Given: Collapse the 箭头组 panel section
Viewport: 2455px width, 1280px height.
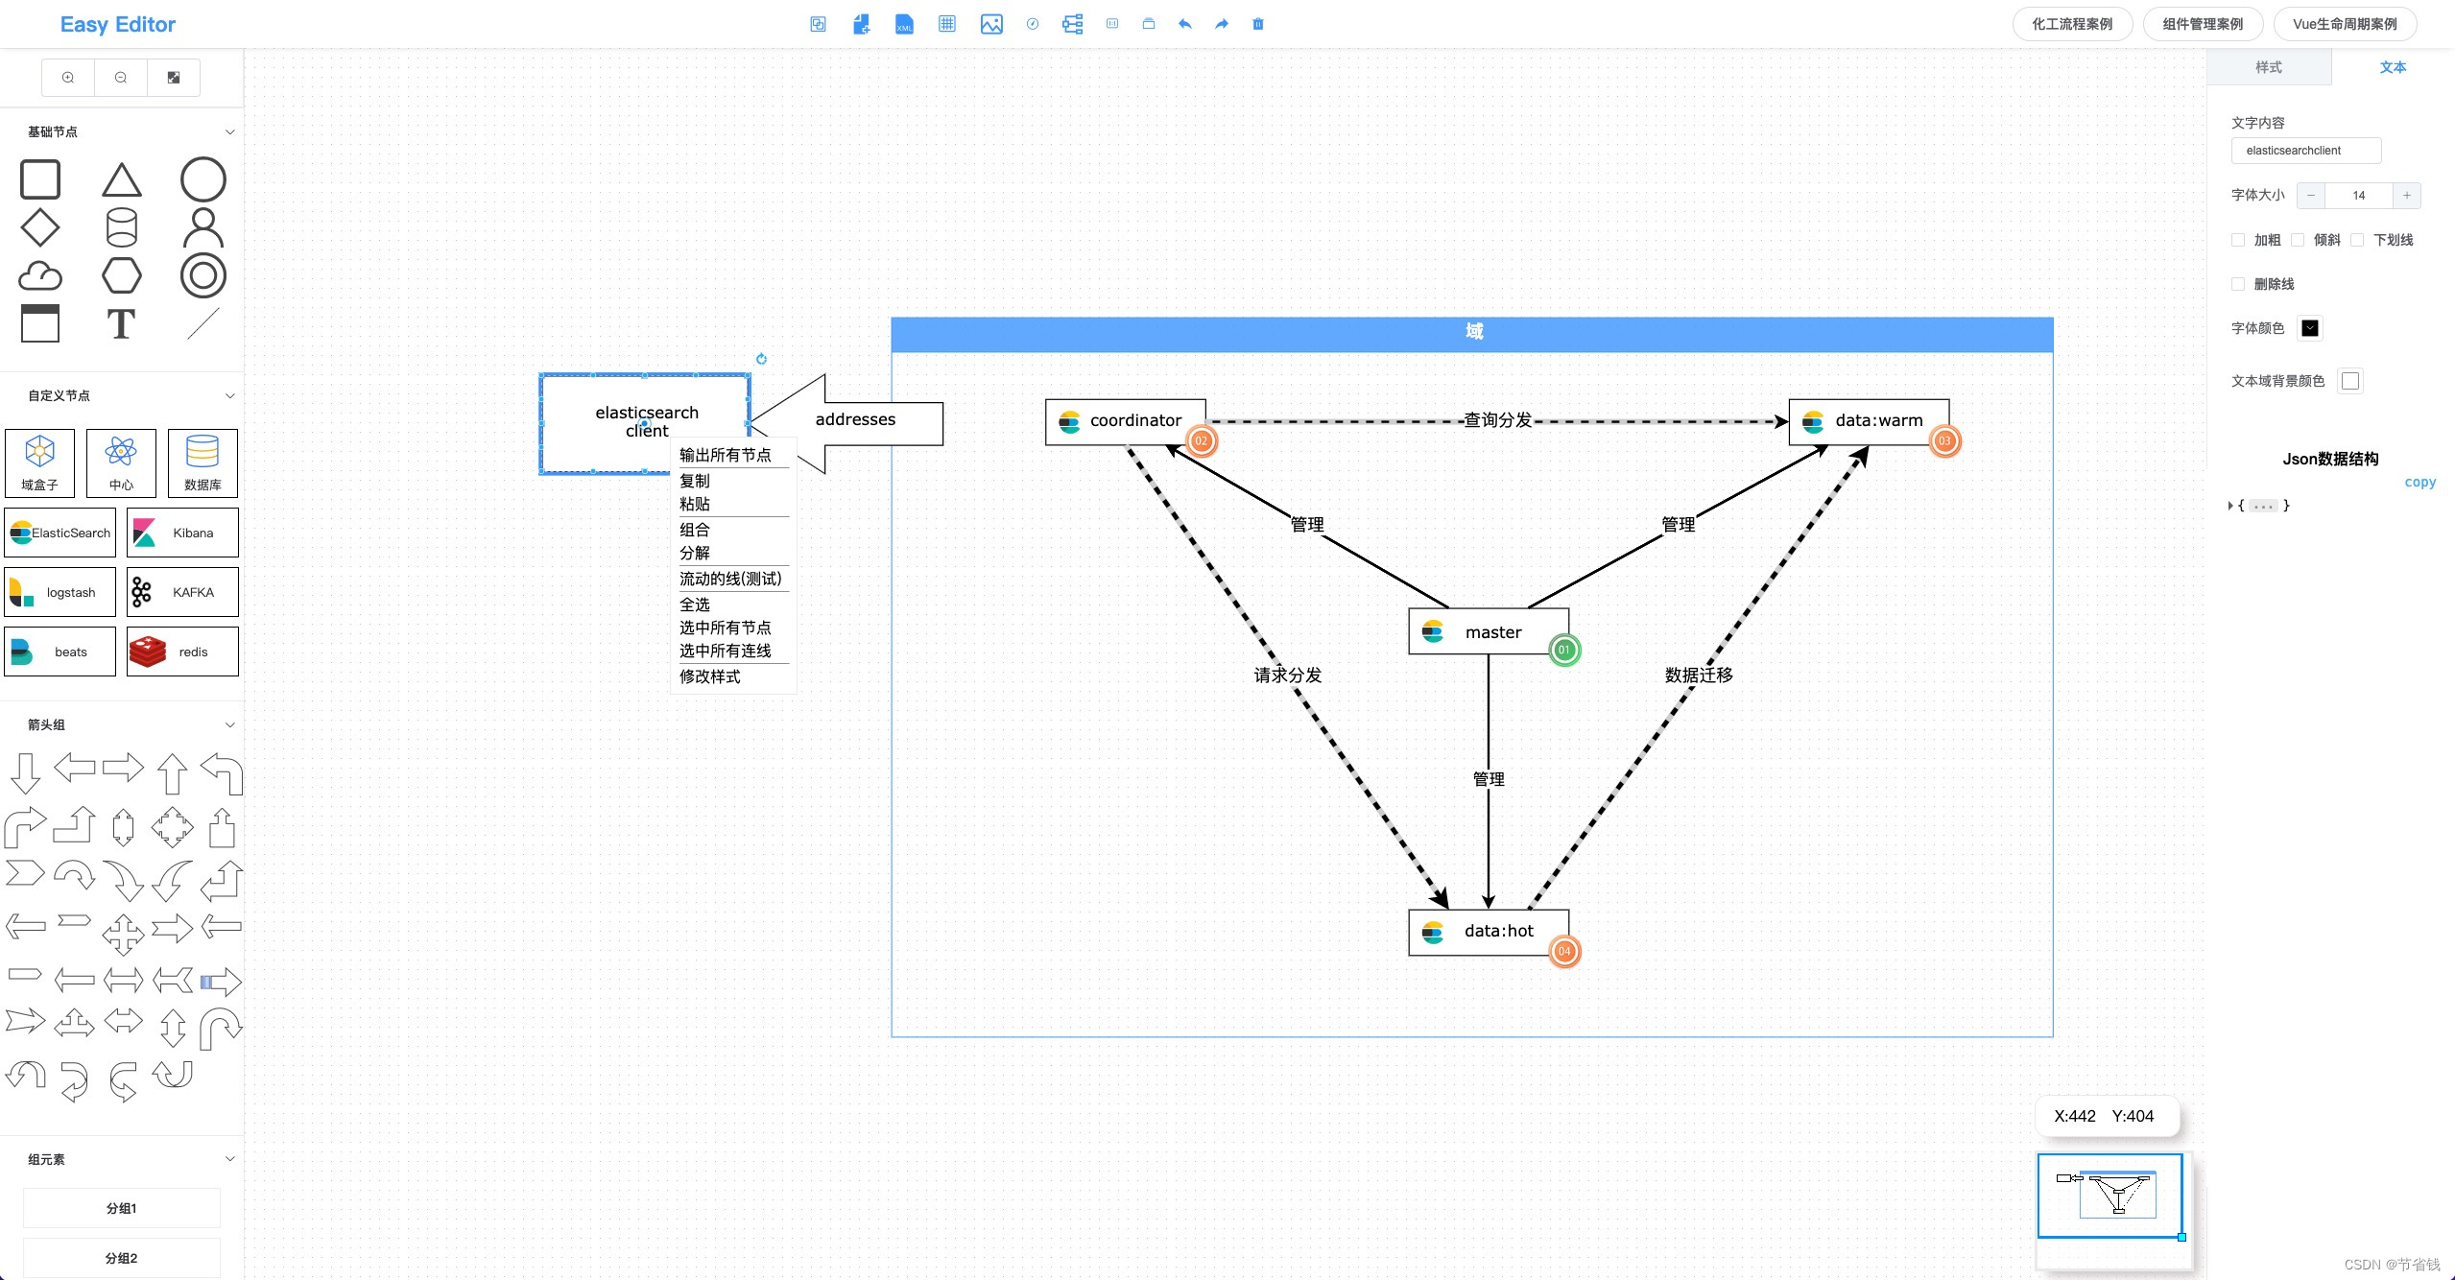Looking at the screenshot, I should [x=229, y=724].
